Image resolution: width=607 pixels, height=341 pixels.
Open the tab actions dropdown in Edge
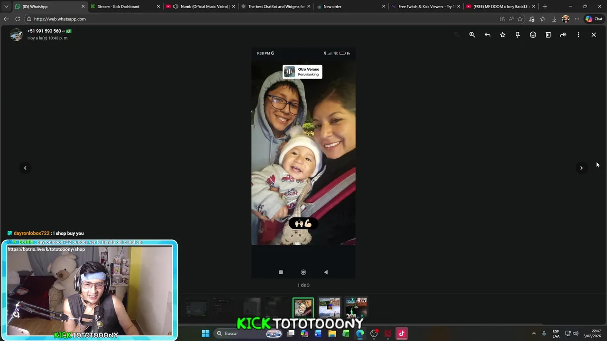6,7
